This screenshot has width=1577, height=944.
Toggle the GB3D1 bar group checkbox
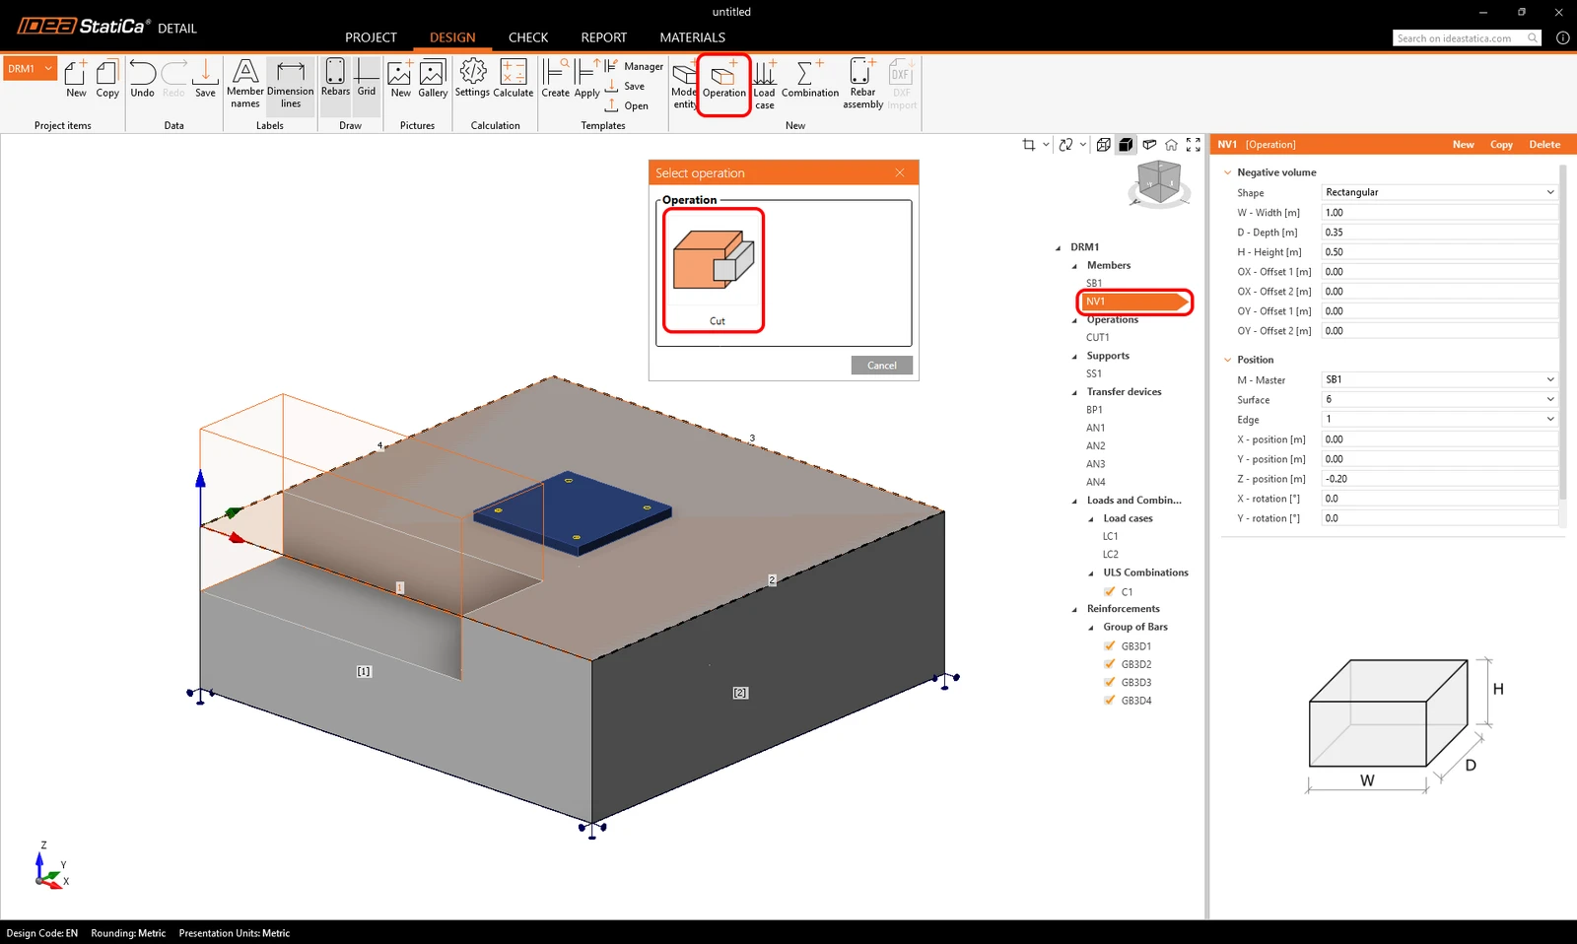pyautogui.click(x=1110, y=646)
